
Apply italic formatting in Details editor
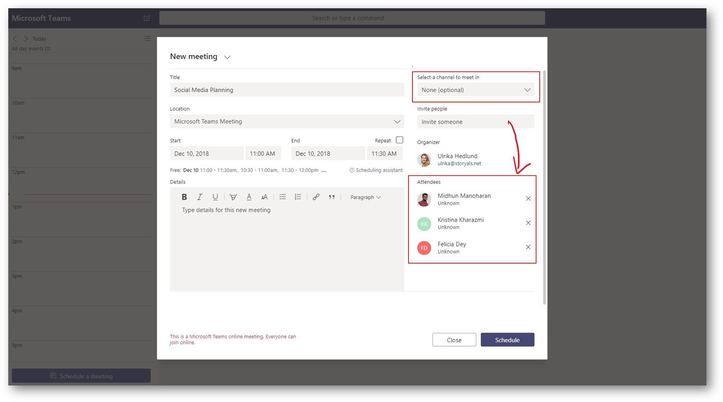[x=199, y=197]
